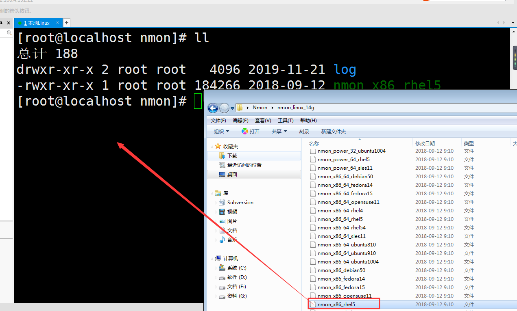Click the 视频 video library icon
This screenshot has height=311, width=517.
222,212
